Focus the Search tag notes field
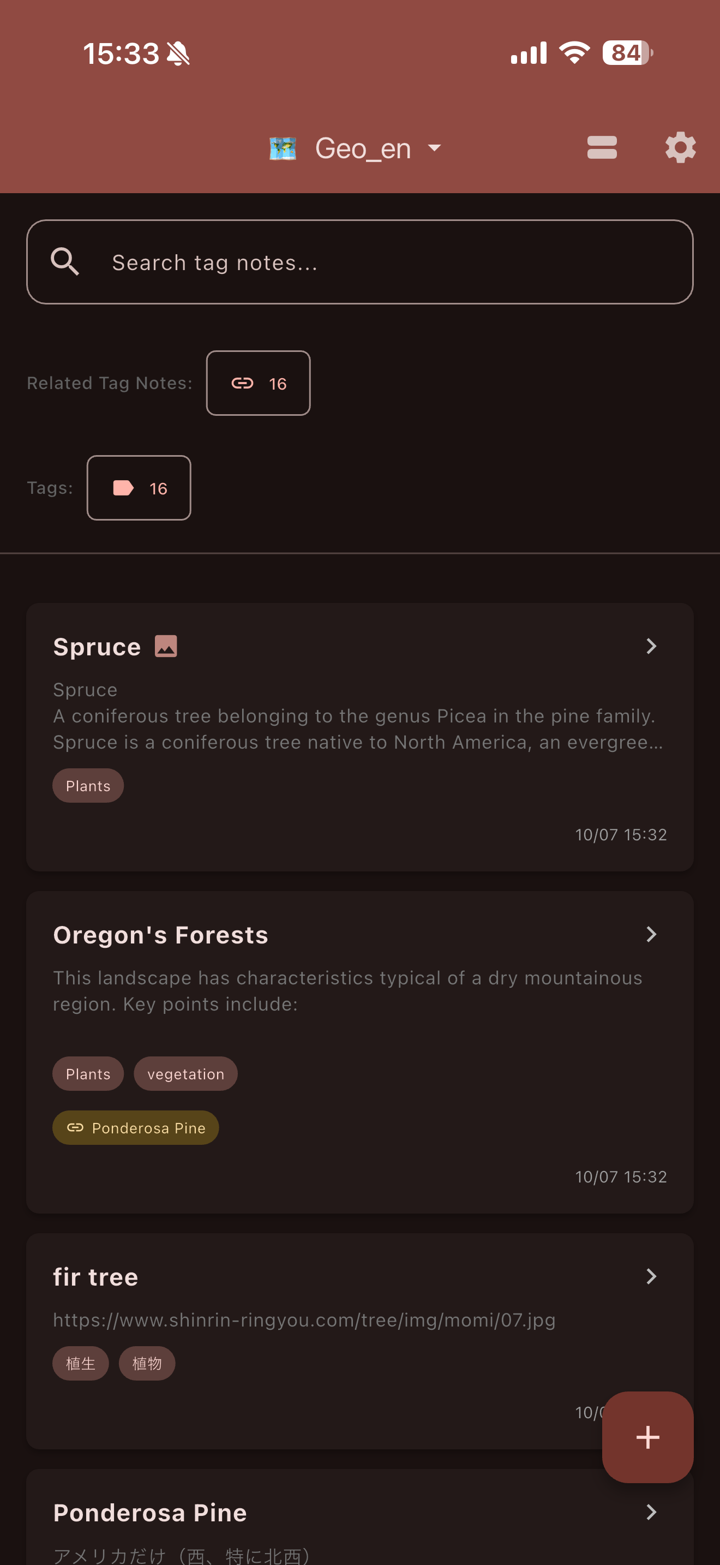Viewport: 720px width, 1565px height. 360,262
